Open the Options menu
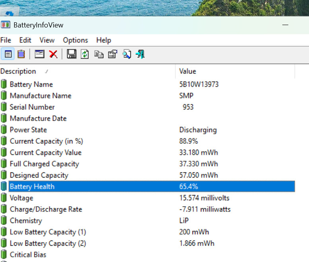This screenshot has height=262, width=309. tap(75, 40)
